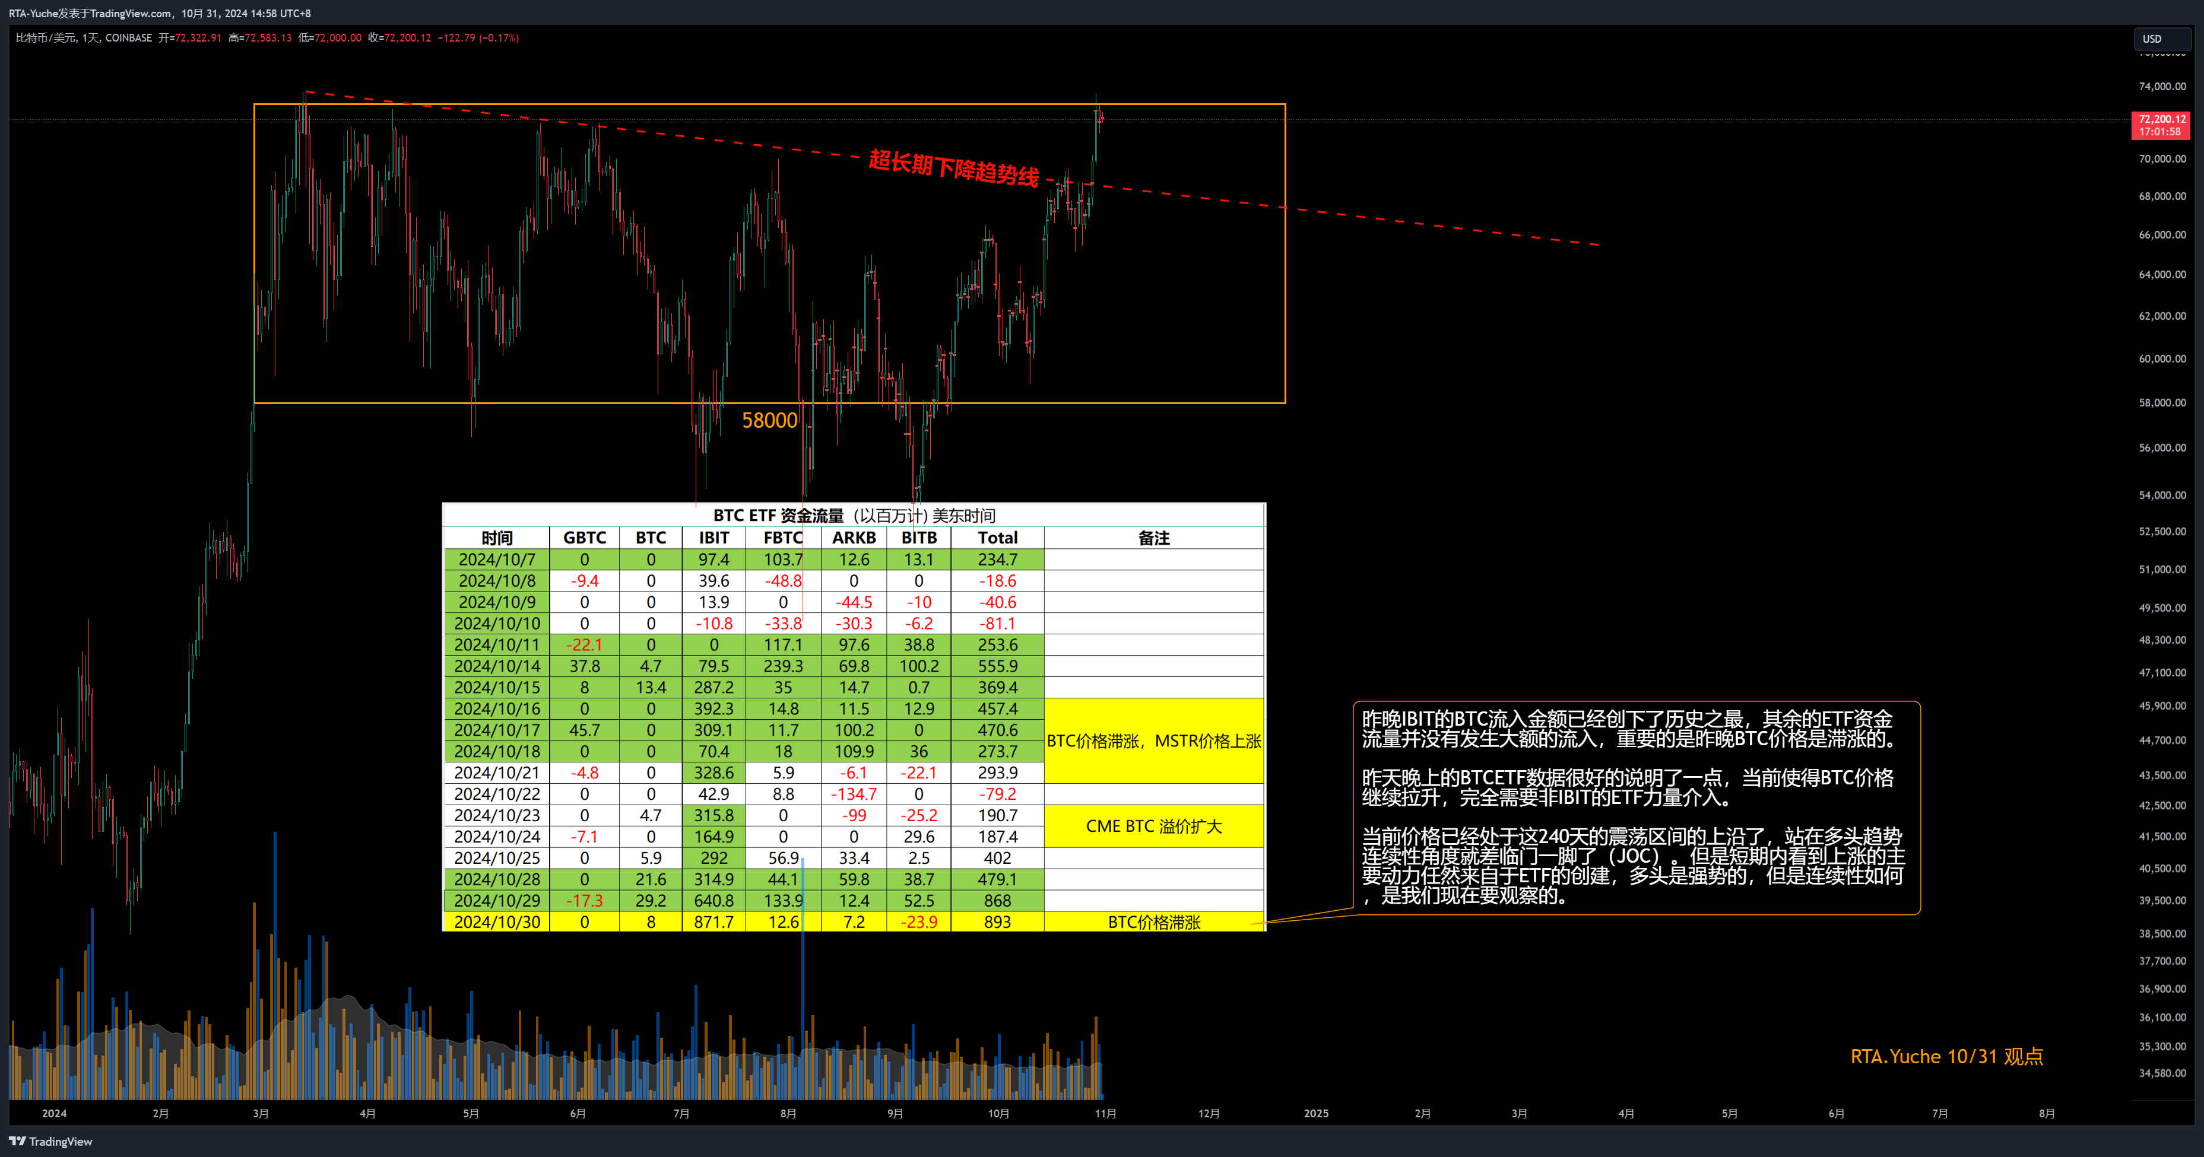Select the current price label 72,200.12
The image size is (2204, 1157).
coord(2160,126)
